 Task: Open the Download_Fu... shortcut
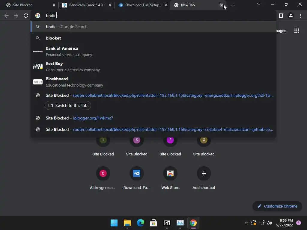coord(137,178)
